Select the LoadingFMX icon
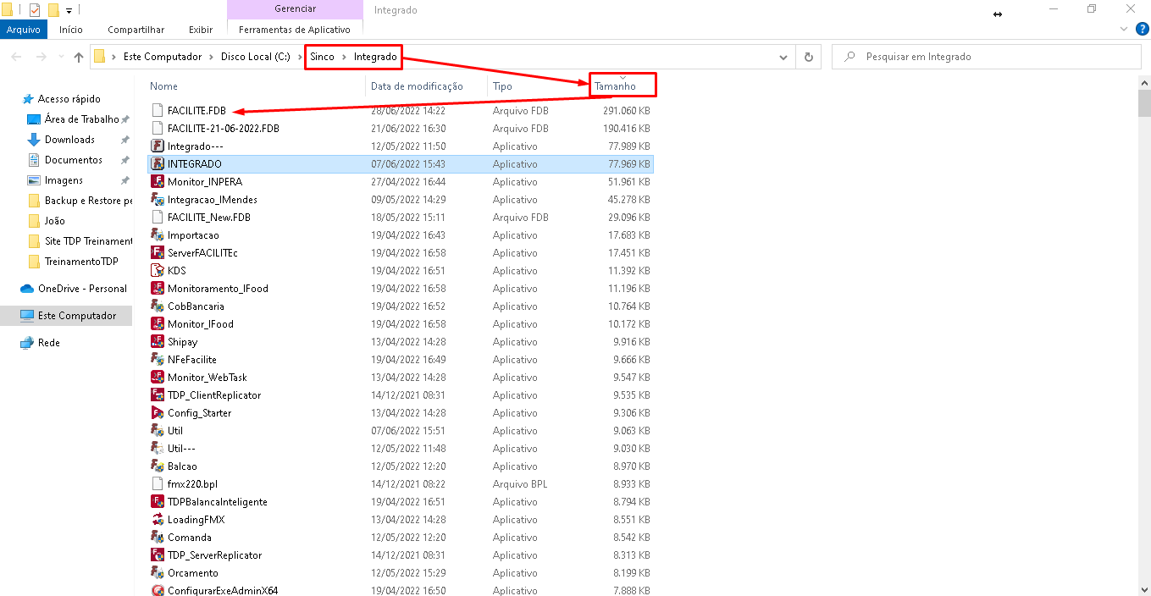The width and height of the screenshot is (1151, 596). coord(157,519)
